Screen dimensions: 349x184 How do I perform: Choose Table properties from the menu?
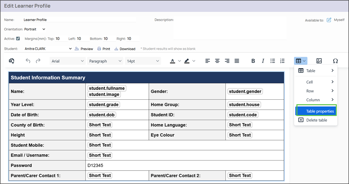pyautogui.click(x=320, y=111)
